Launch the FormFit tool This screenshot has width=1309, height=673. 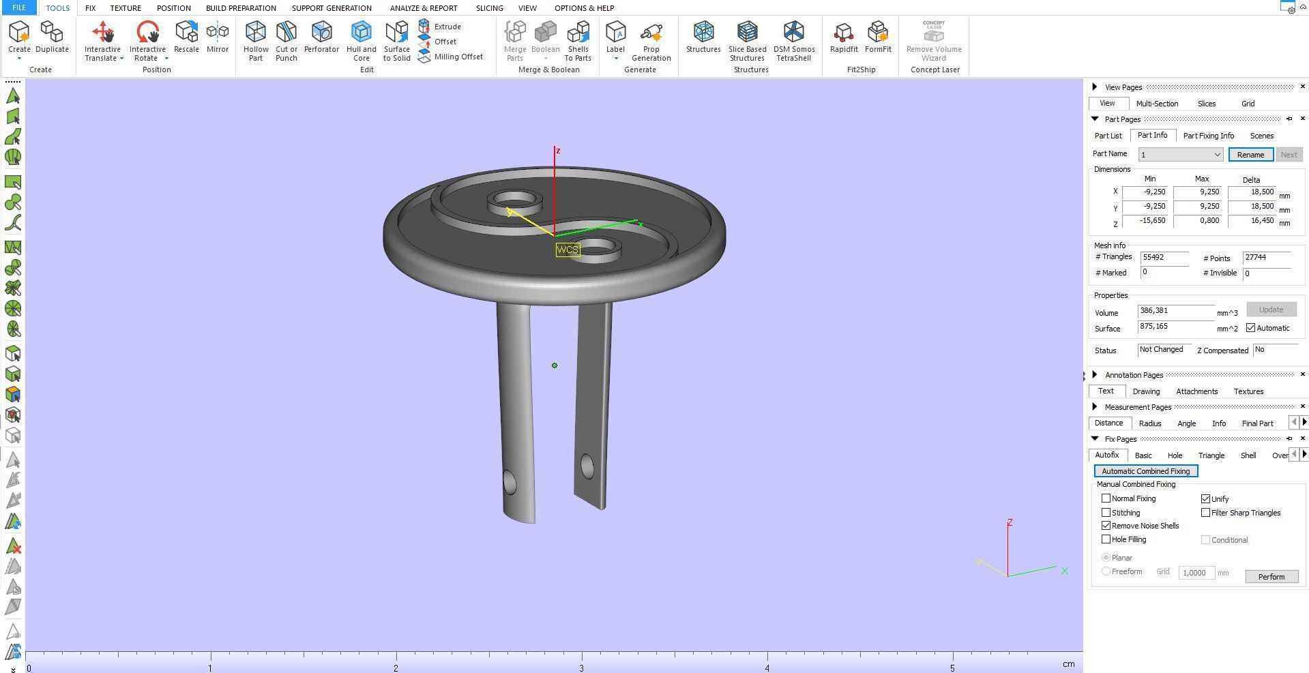pos(878,36)
